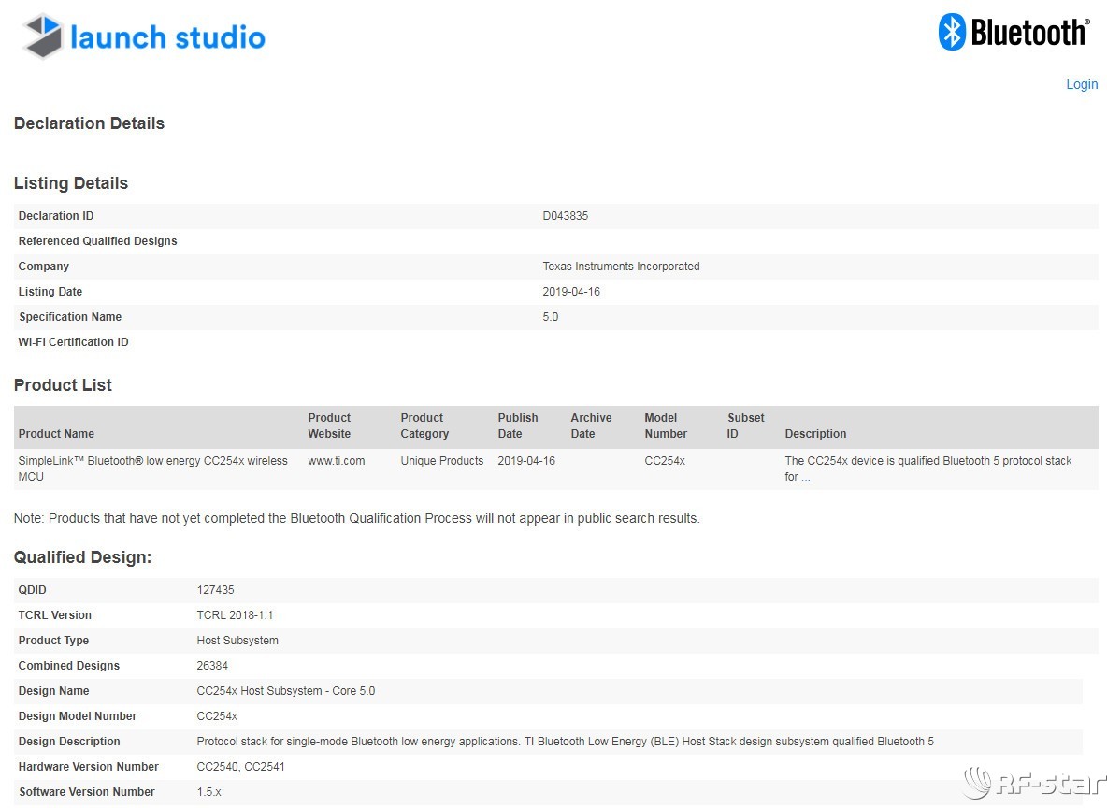Click the Declaration ID label
This screenshot has height=808, width=1107.
point(56,216)
